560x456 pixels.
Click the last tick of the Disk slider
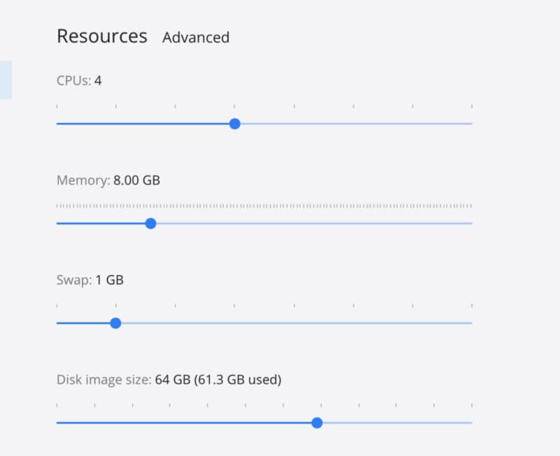pos(471,406)
